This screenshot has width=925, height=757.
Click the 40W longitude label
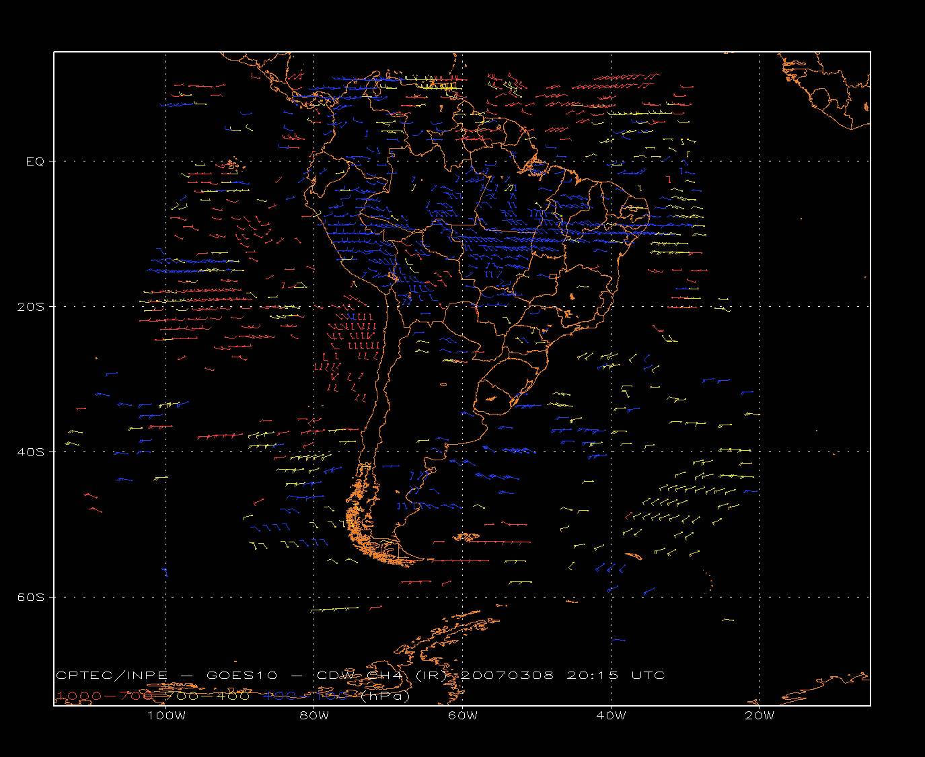(x=611, y=715)
